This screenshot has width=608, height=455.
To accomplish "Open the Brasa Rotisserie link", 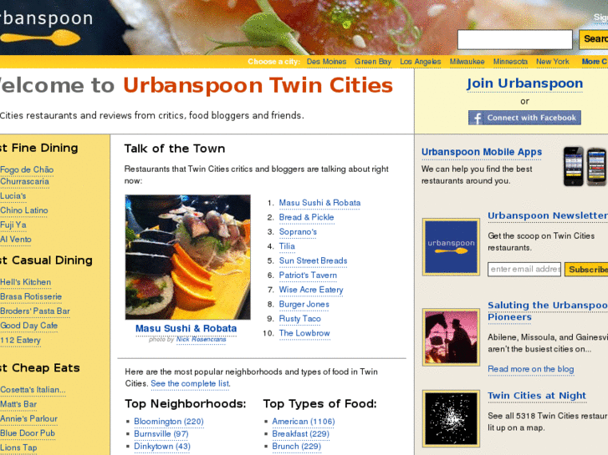I will point(31,296).
